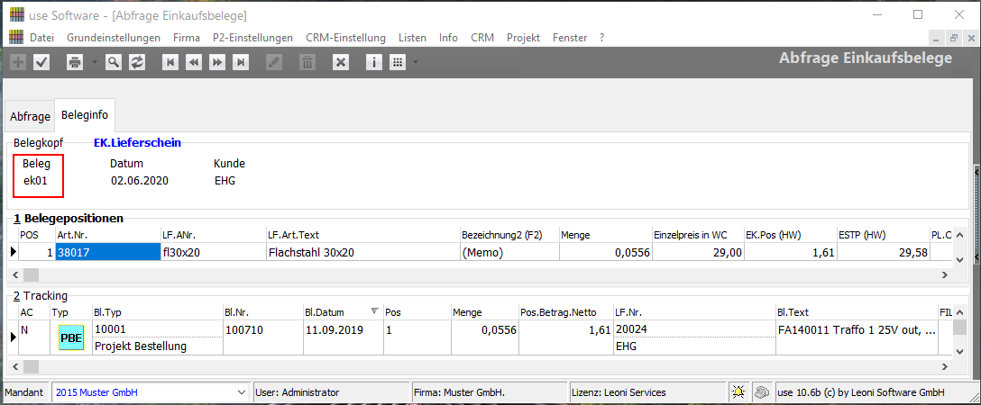Open the Datei menu

coord(41,38)
